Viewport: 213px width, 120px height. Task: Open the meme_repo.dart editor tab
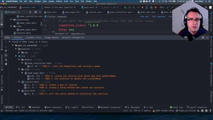click(148, 12)
